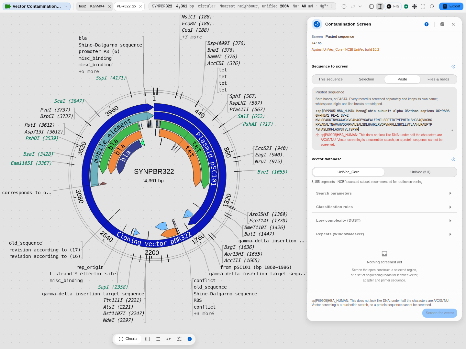This screenshot has width=466, height=349.
Task: Choose the Paste source option
Action: pyautogui.click(x=402, y=79)
